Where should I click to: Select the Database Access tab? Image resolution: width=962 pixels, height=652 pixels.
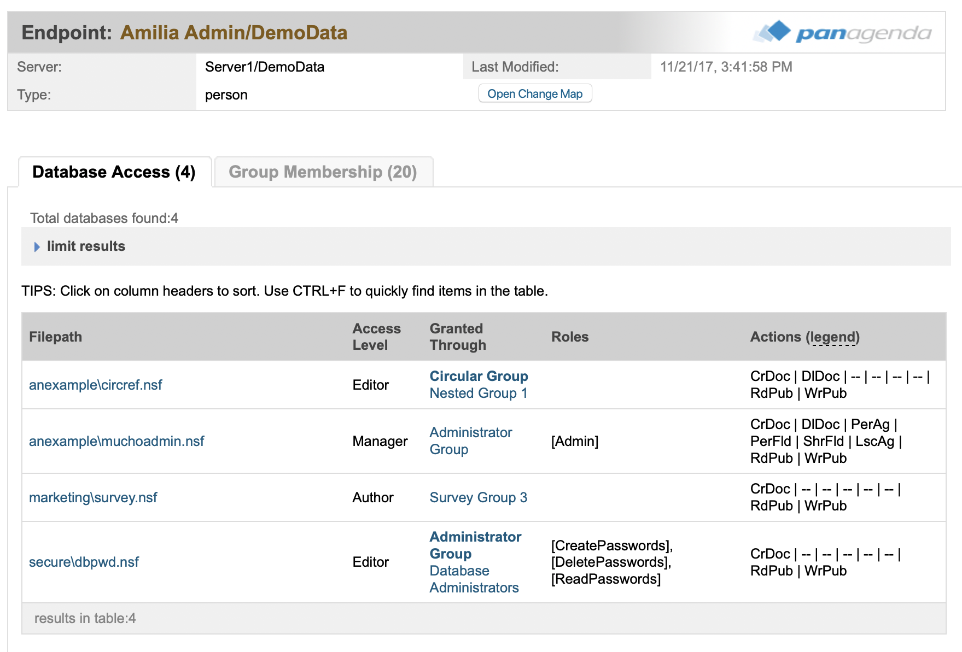(x=114, y=172)
